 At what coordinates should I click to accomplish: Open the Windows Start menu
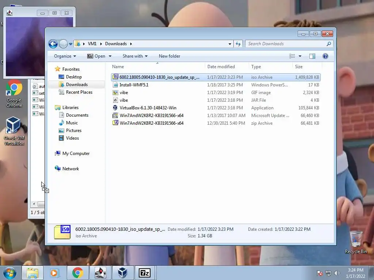tap(9, 273)
